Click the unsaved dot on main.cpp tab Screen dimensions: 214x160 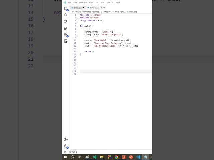click(x=84, y=8)
